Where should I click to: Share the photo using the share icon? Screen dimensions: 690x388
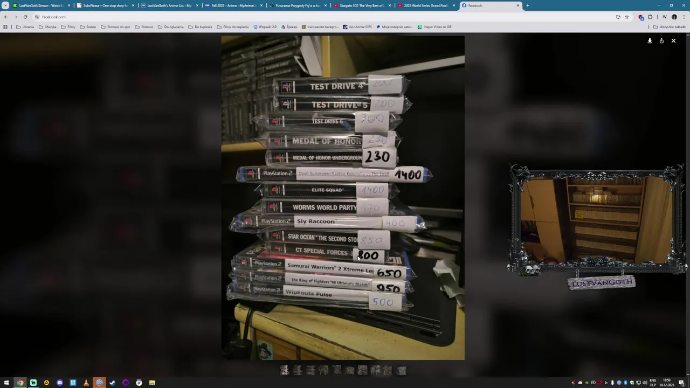pos(661,41)
